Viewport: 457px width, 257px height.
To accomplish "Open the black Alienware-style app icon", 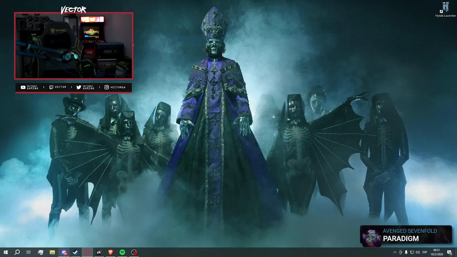I will [99, 252].
